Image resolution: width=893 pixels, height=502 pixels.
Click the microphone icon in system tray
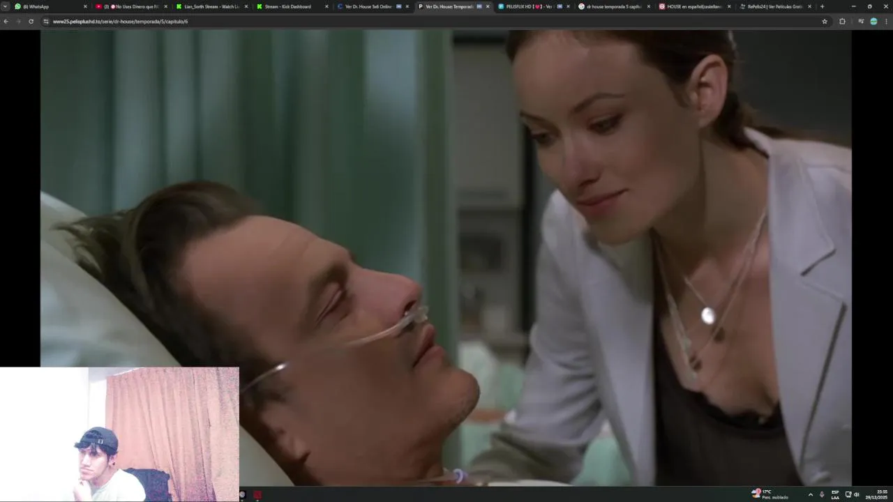tap(822, 494)
